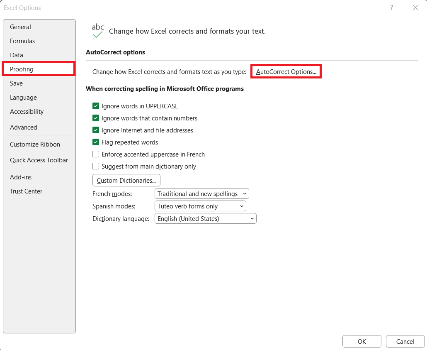Choose a Dictionary language from dropdown
427x350 pixels.
pos(206,218)
